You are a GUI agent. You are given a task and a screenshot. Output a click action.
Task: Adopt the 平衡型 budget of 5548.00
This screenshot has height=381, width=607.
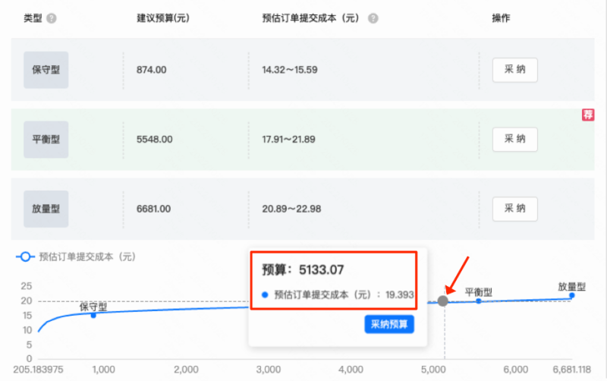[x=515, y=139]
